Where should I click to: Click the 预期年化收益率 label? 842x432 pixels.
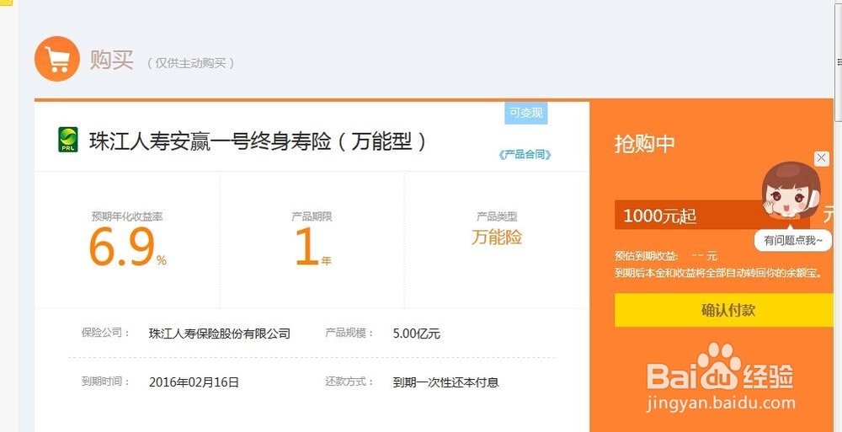(127, 216)
